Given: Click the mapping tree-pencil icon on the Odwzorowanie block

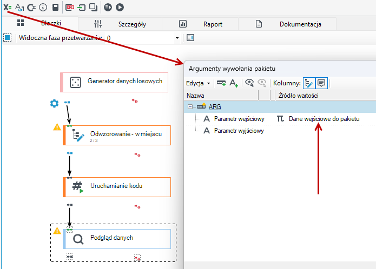Looking at the screenshot, I should [78, 136].
